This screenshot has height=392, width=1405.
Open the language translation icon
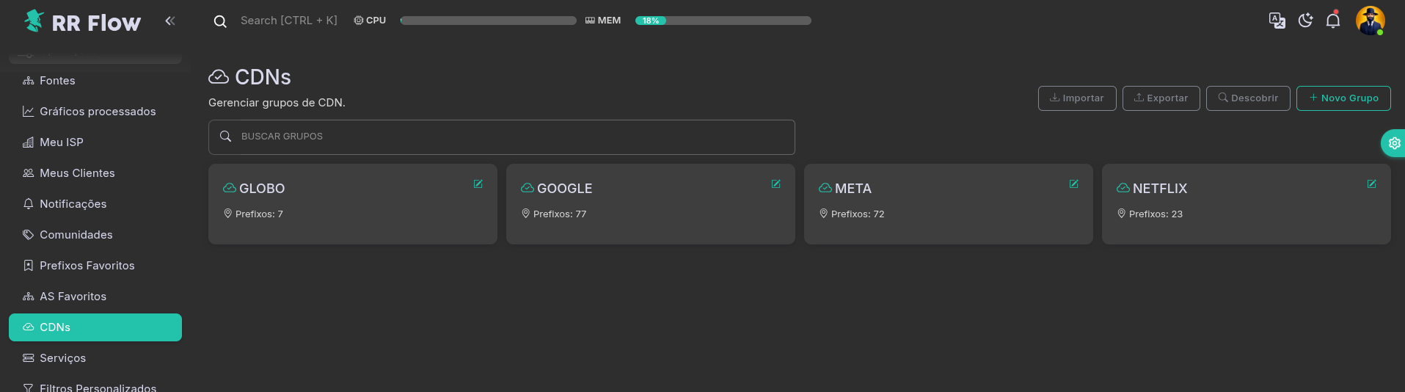tap(1277, 21)
